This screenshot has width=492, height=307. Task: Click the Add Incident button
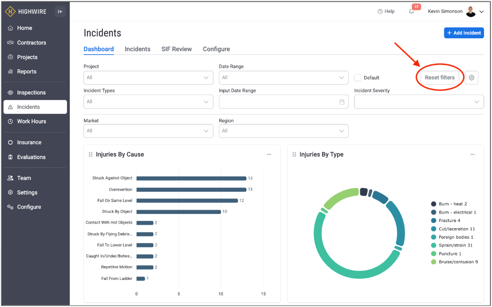[x=464, y=33]
